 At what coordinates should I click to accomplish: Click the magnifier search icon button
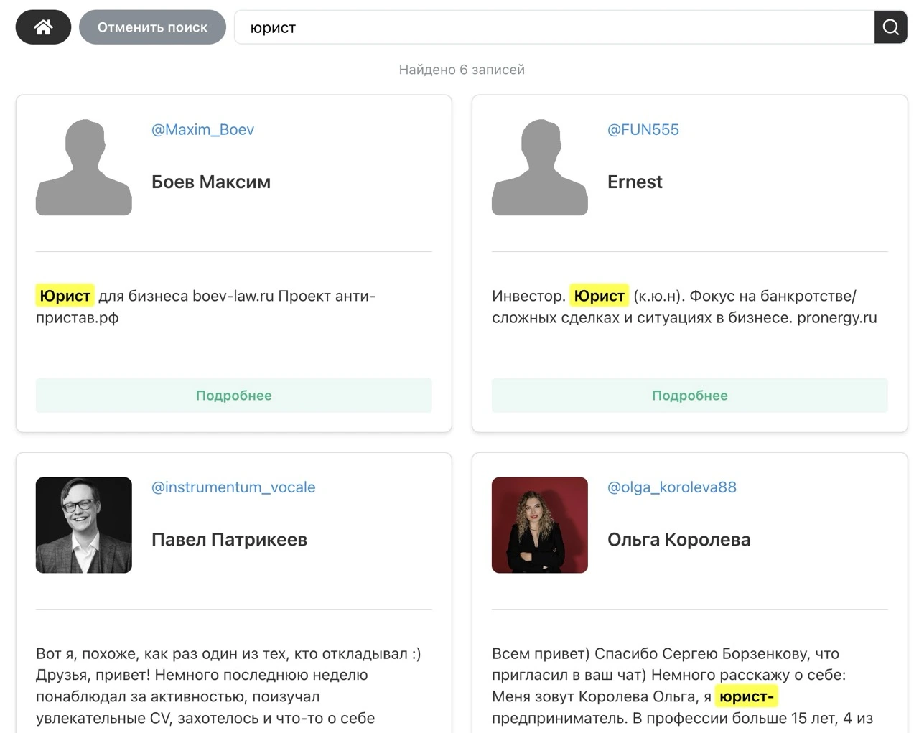point(890,27)
